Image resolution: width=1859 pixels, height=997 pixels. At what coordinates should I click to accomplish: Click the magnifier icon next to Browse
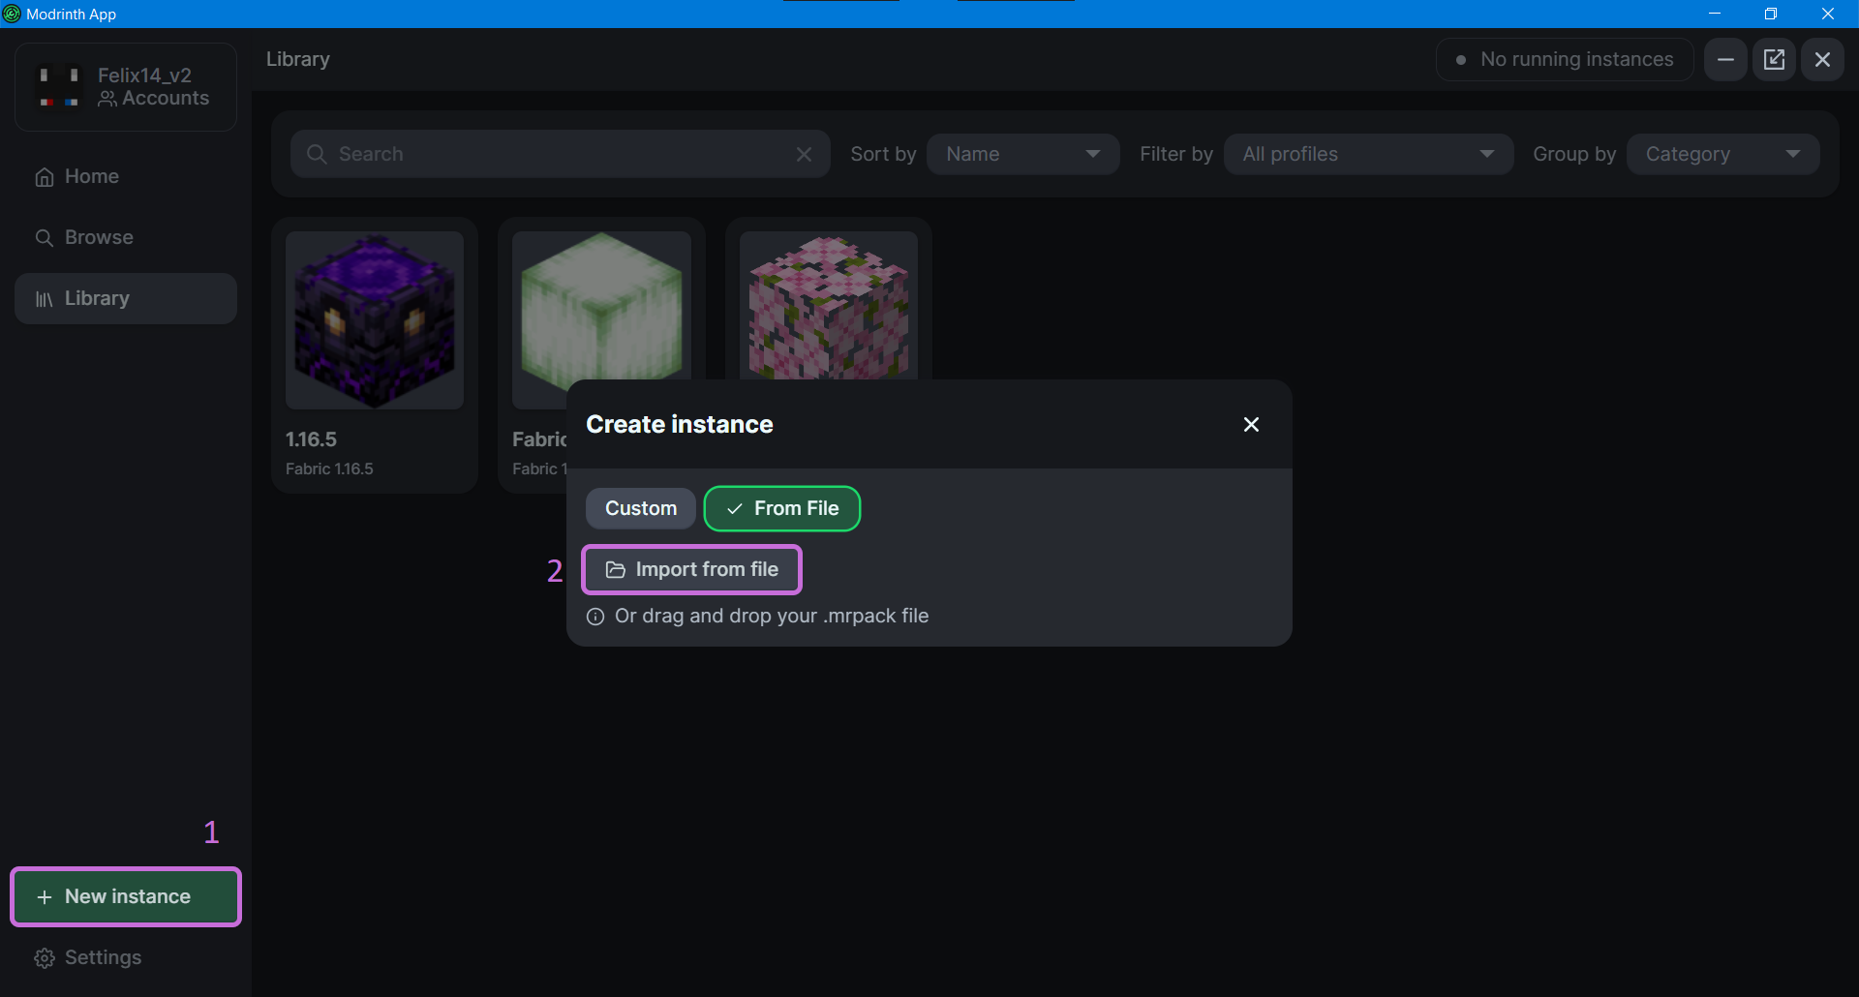coord(45,238)
